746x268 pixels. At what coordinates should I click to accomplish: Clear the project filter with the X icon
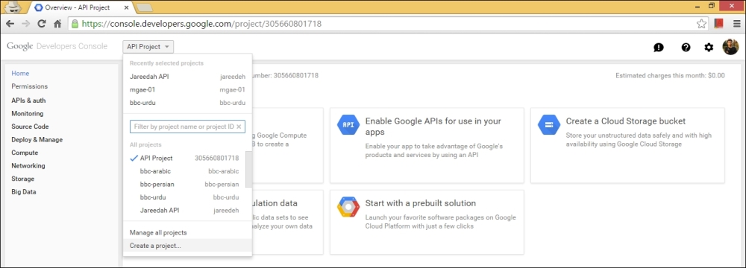[x=239, y=127]
